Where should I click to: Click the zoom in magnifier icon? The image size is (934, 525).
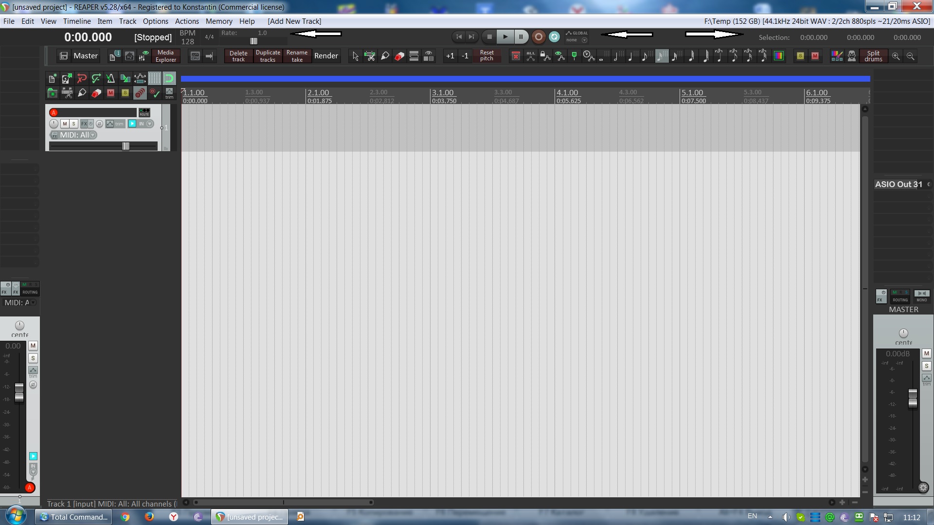point(896,56)
